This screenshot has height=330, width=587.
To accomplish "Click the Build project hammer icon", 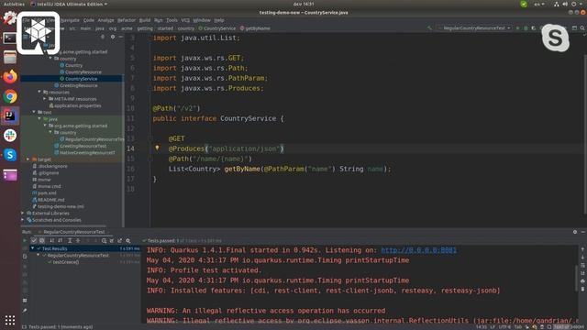I will point(429,28).
